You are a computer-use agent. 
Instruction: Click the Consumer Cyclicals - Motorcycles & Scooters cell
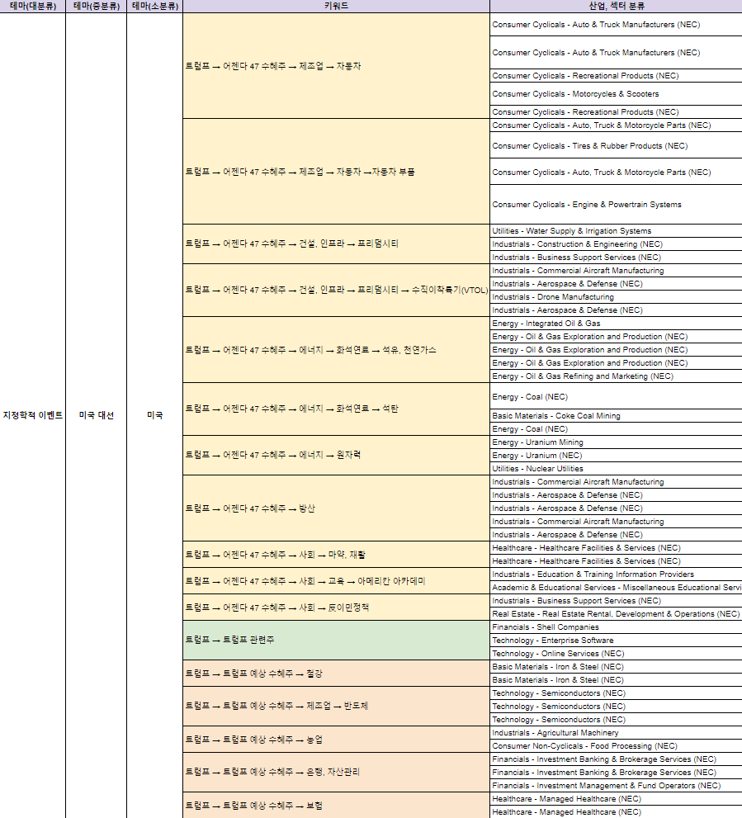click(616, 94)
